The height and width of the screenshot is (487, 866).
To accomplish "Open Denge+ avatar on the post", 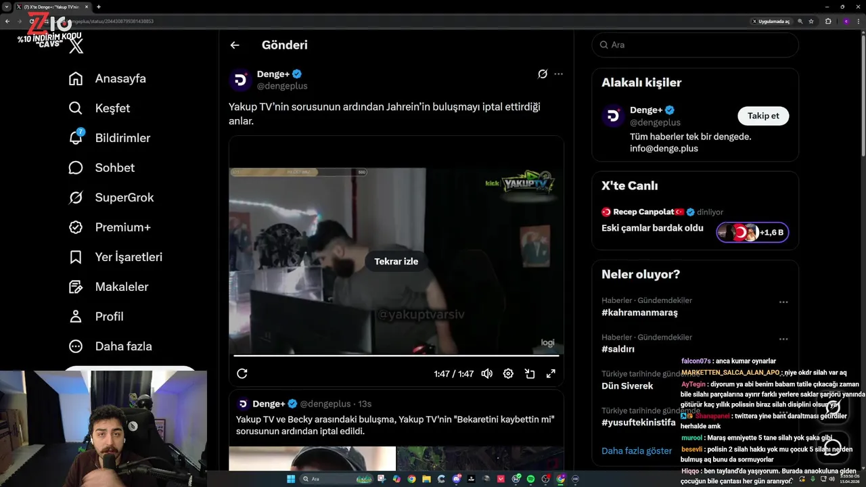I will pyautogui.click(x=240, y=80).
